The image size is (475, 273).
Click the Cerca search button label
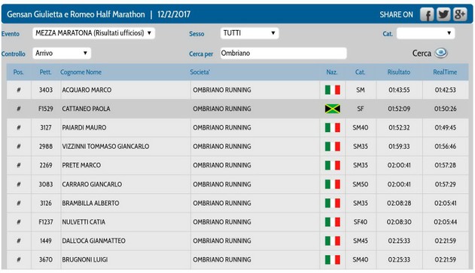pos(422,54)
